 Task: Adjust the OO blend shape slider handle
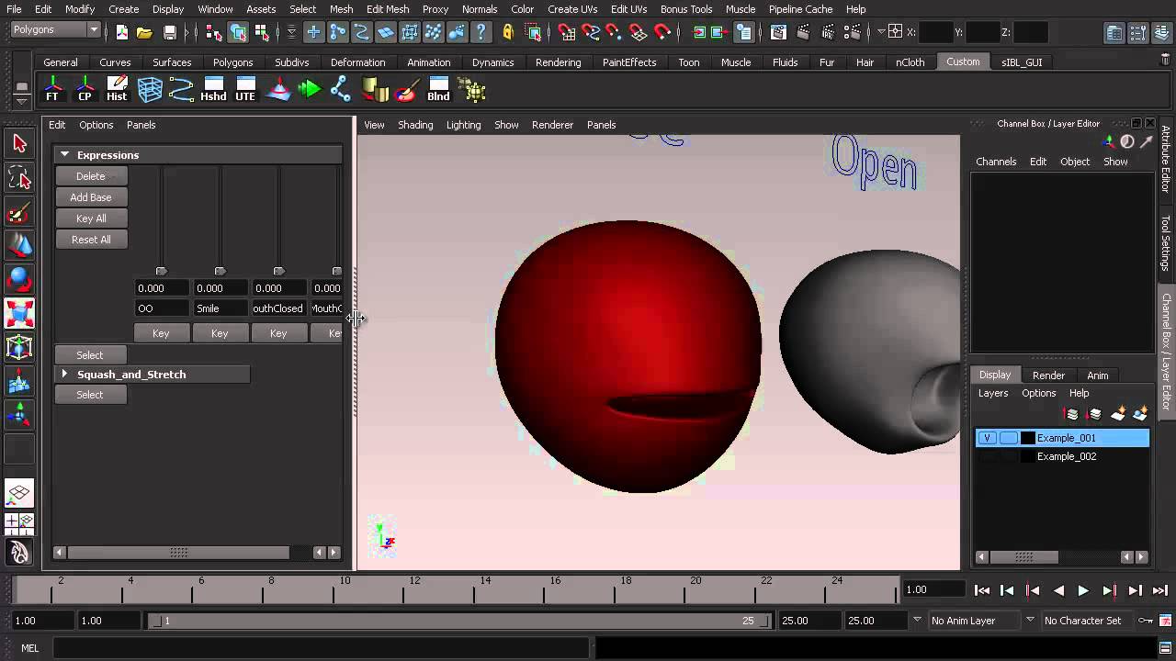(162, 271)
